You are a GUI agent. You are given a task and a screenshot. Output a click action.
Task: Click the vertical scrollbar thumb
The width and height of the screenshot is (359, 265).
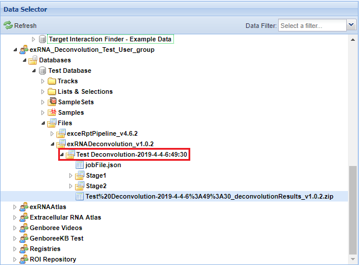(353, 210)
